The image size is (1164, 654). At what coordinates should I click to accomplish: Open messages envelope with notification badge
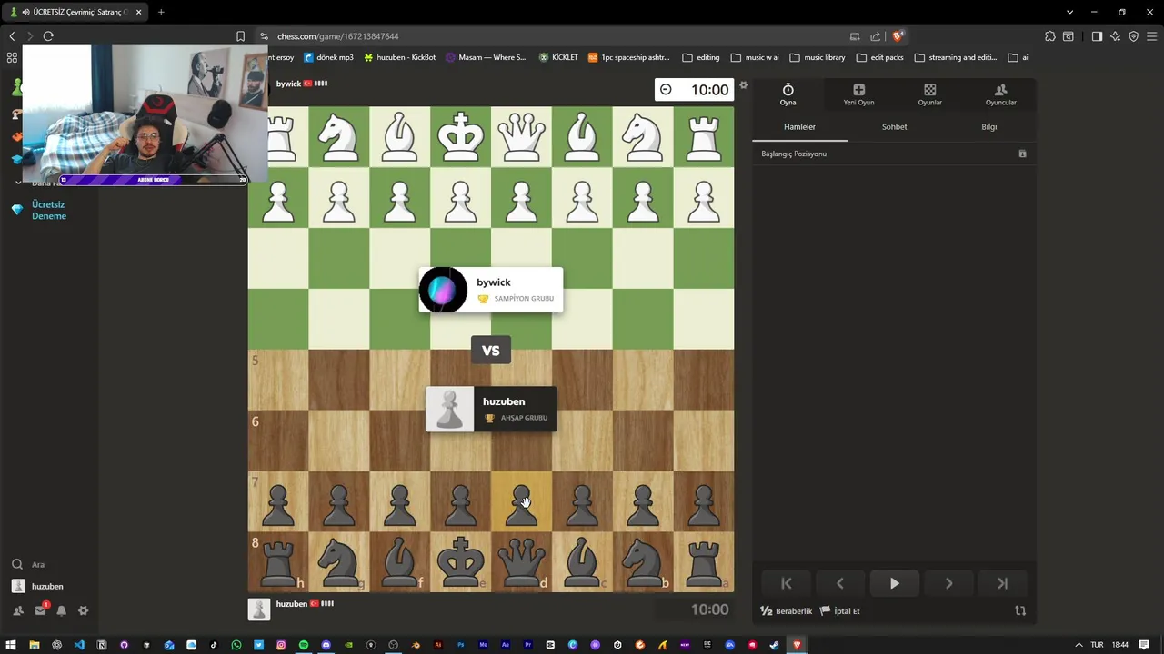(41, 609)
